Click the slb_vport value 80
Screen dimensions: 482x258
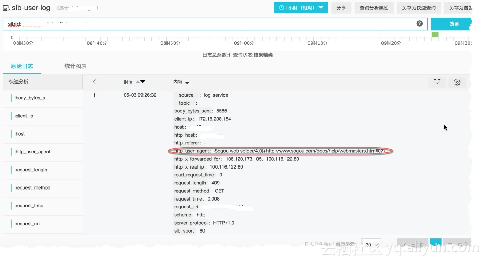click(202, 231)
